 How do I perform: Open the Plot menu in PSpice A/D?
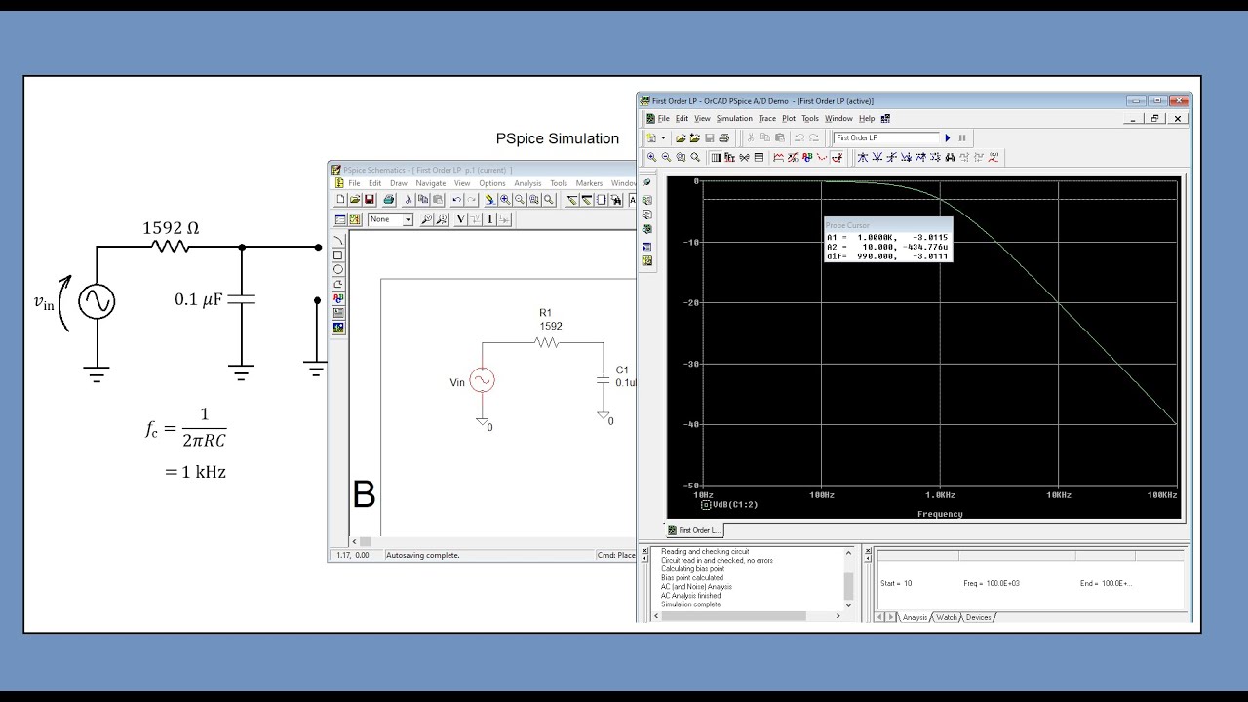pyautogui.click(x=789, y=119)
